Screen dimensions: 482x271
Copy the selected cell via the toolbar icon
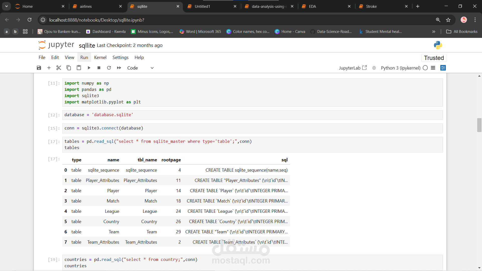pos(69,68)
